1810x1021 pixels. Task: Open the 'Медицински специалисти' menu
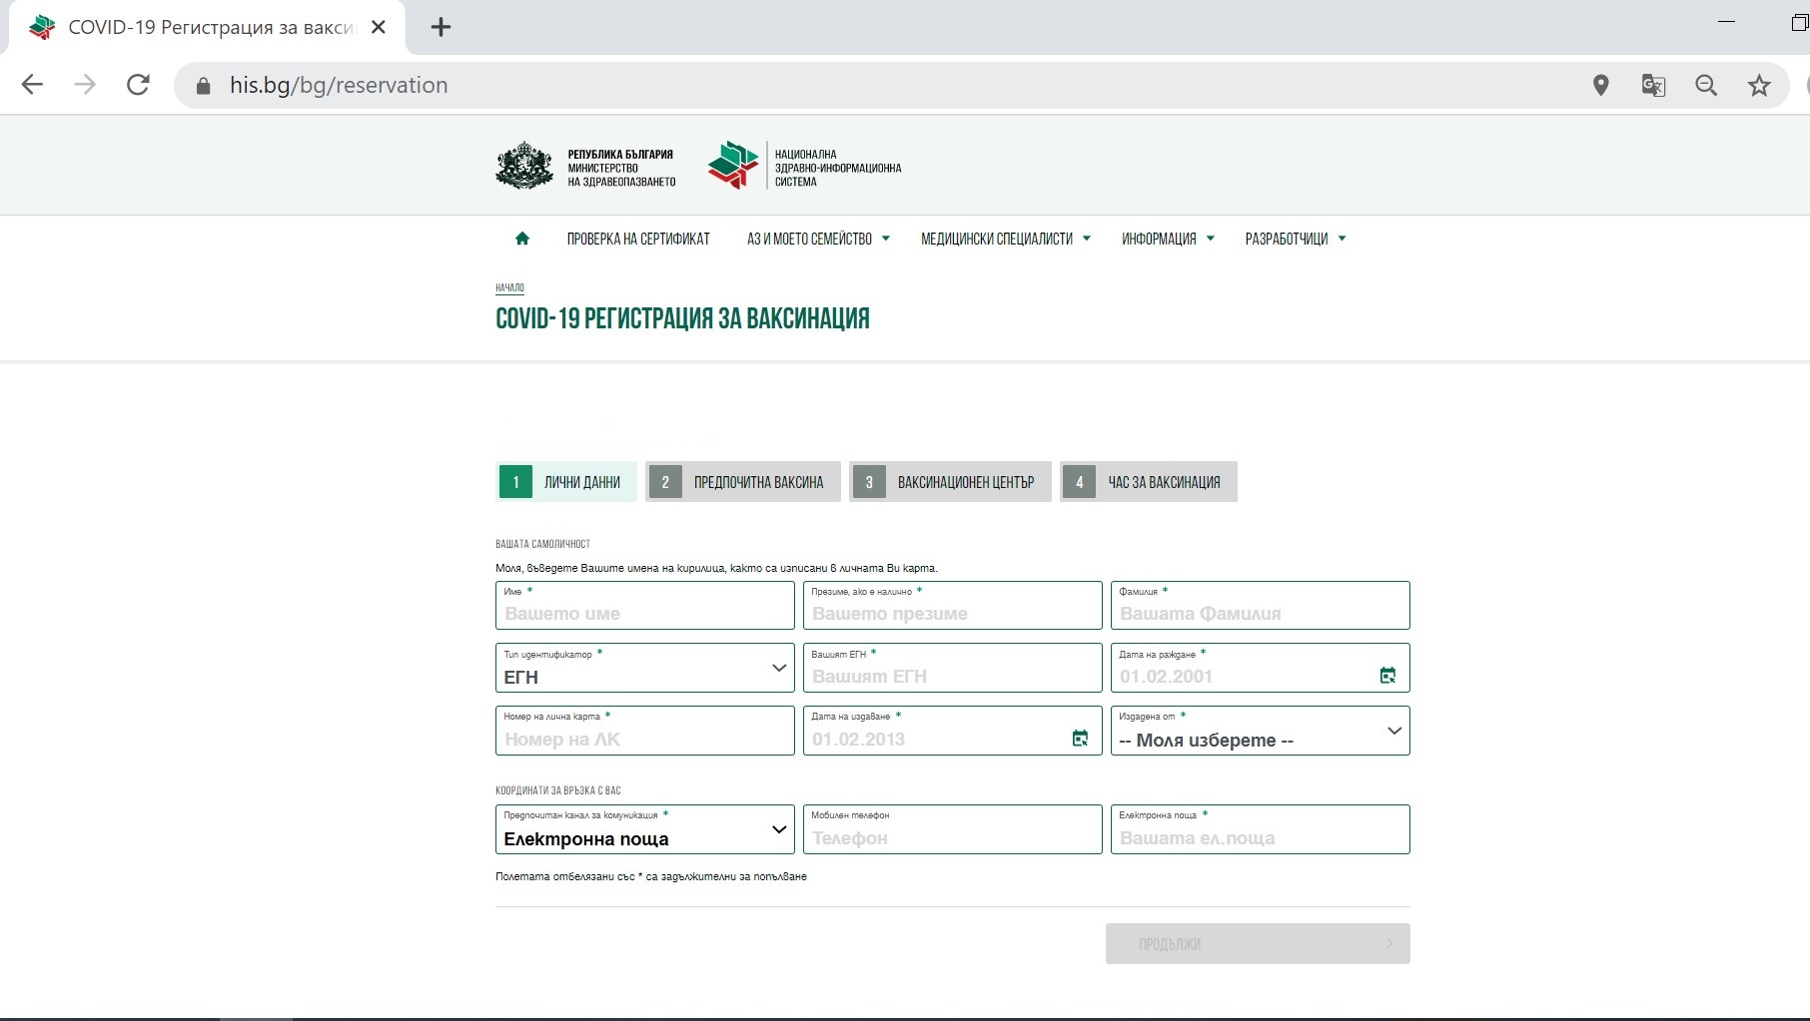coord(1005,239)
